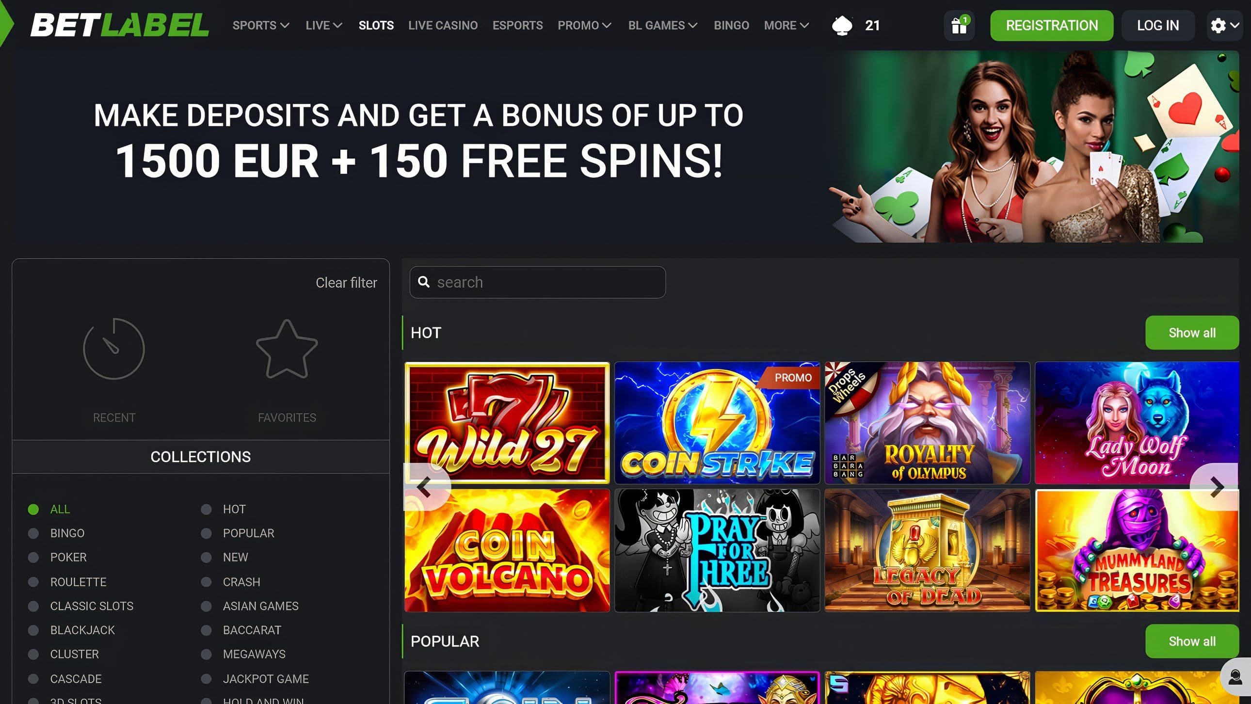
Task: Open the Recent games clock icon
Action: coord(113,348)
